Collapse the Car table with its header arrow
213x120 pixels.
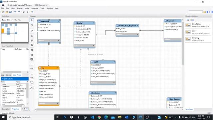pyautogui.click(x=58, y=68)
